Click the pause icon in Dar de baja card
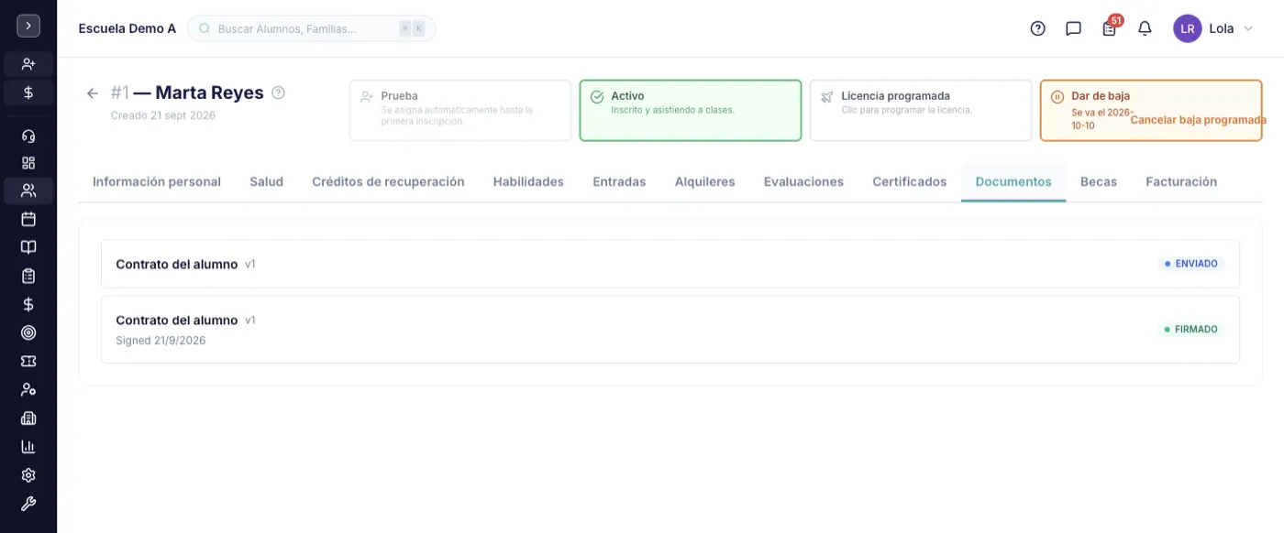This screenshot has height=533, width=1284. (1057, 96)
